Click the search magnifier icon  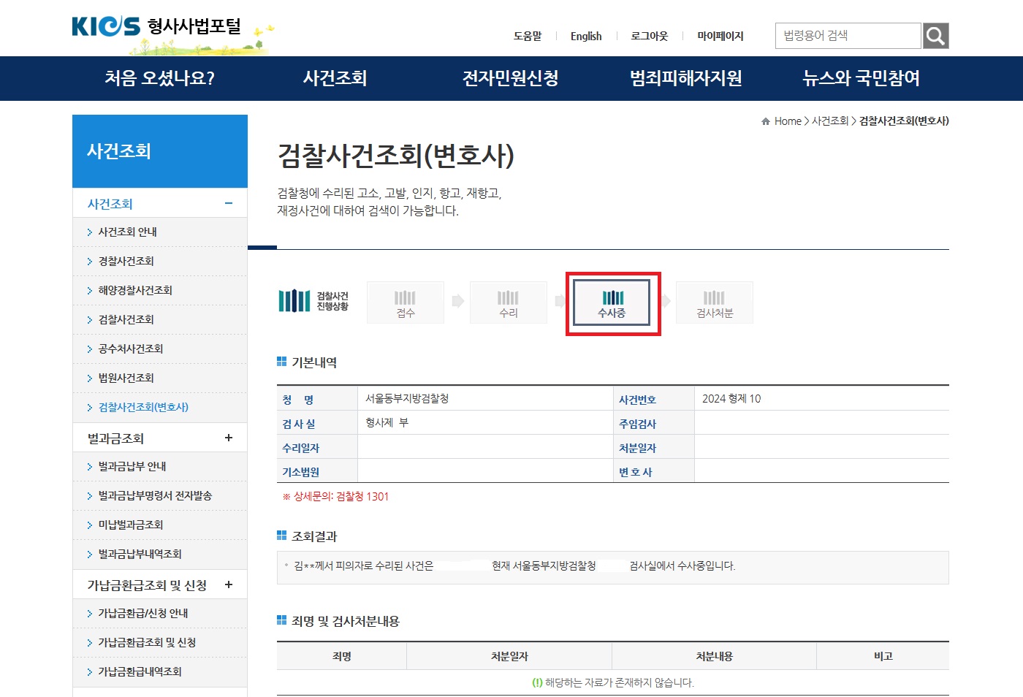click(936, 35)
